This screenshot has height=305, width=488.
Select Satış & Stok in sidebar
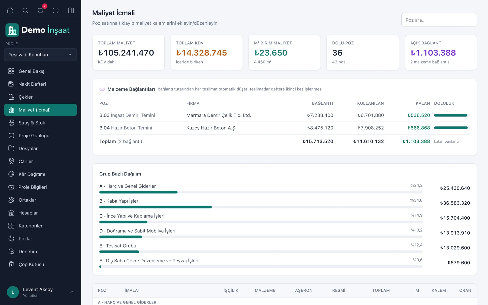pyautogui.click(x=40, y=123)
